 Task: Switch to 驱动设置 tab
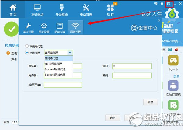tap(44, 28)
